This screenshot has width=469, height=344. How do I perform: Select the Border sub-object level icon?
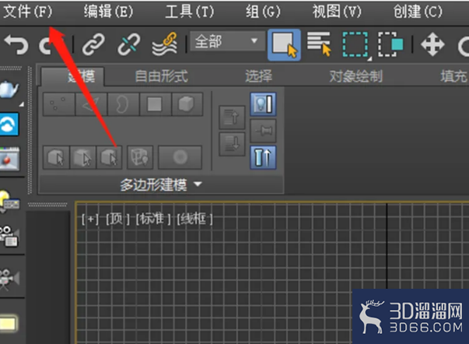(x=123, y=104)
